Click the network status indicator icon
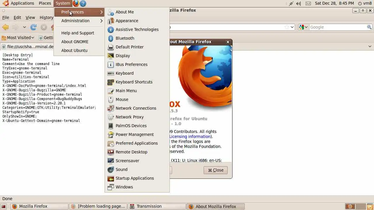Image resolution: width=374 pixels, height=210 pixels. click(x=291, y=3)
